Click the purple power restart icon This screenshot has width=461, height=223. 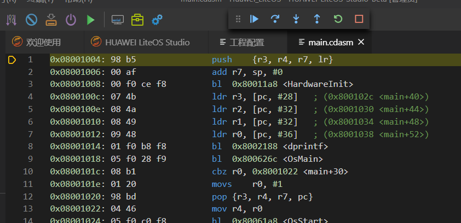tap(71, 20)
